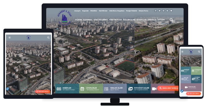This screenshot has height=109, width=207.
Task: Select YÖNETİM PLANI in main navigation
Action: pos(115,20)
